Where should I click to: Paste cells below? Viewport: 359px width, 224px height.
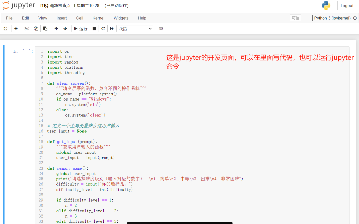pos(45,28)
